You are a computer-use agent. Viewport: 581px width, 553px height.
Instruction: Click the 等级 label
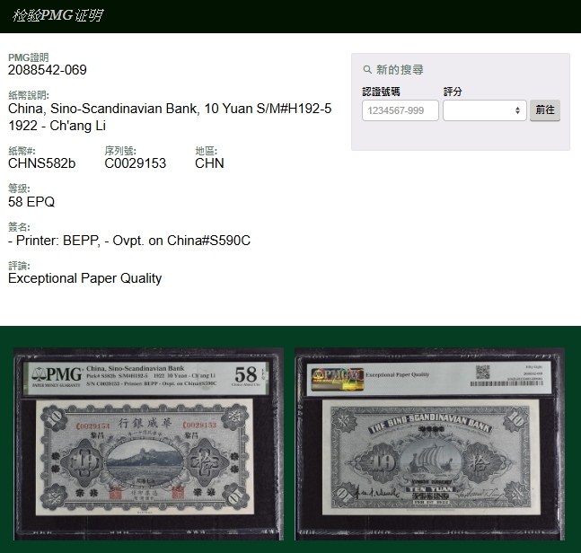[19, 189]
